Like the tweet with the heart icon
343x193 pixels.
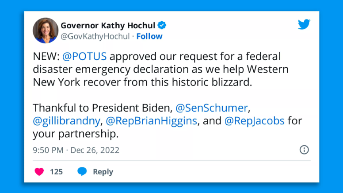(39, 172)
